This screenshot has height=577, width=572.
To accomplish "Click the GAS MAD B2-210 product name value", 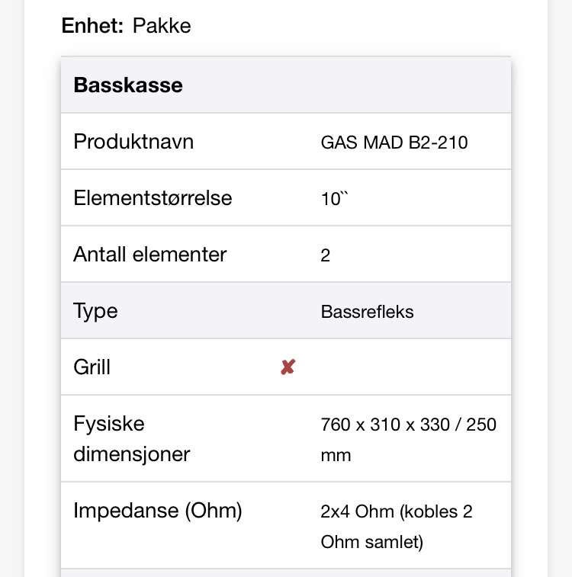I will point(394,142).
